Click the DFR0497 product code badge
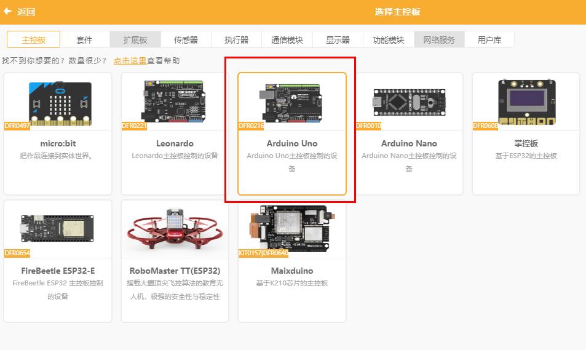This screenshot has width=586, height=350. pos(17,125)
